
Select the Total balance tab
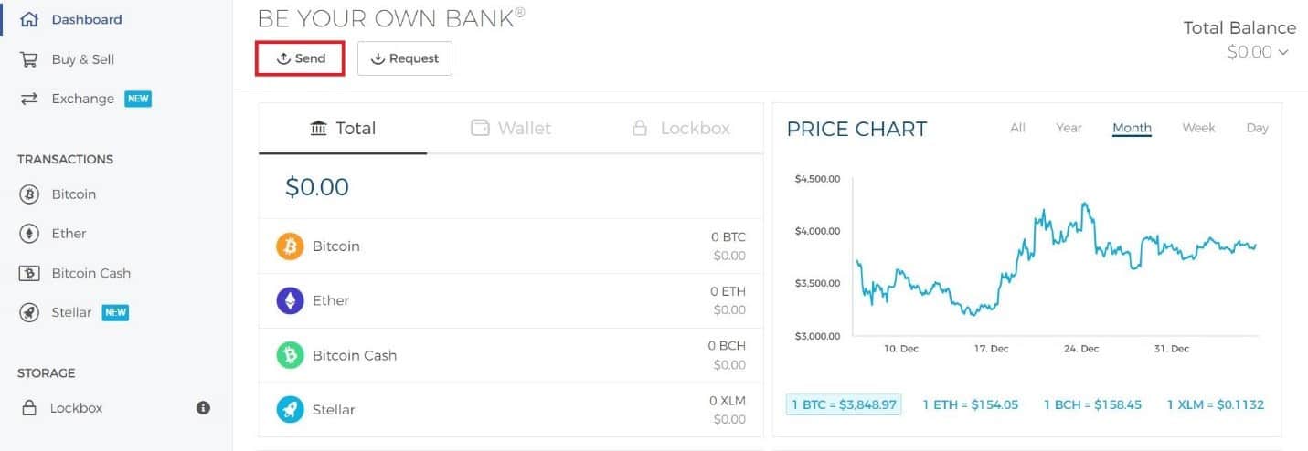coord(343,128)
